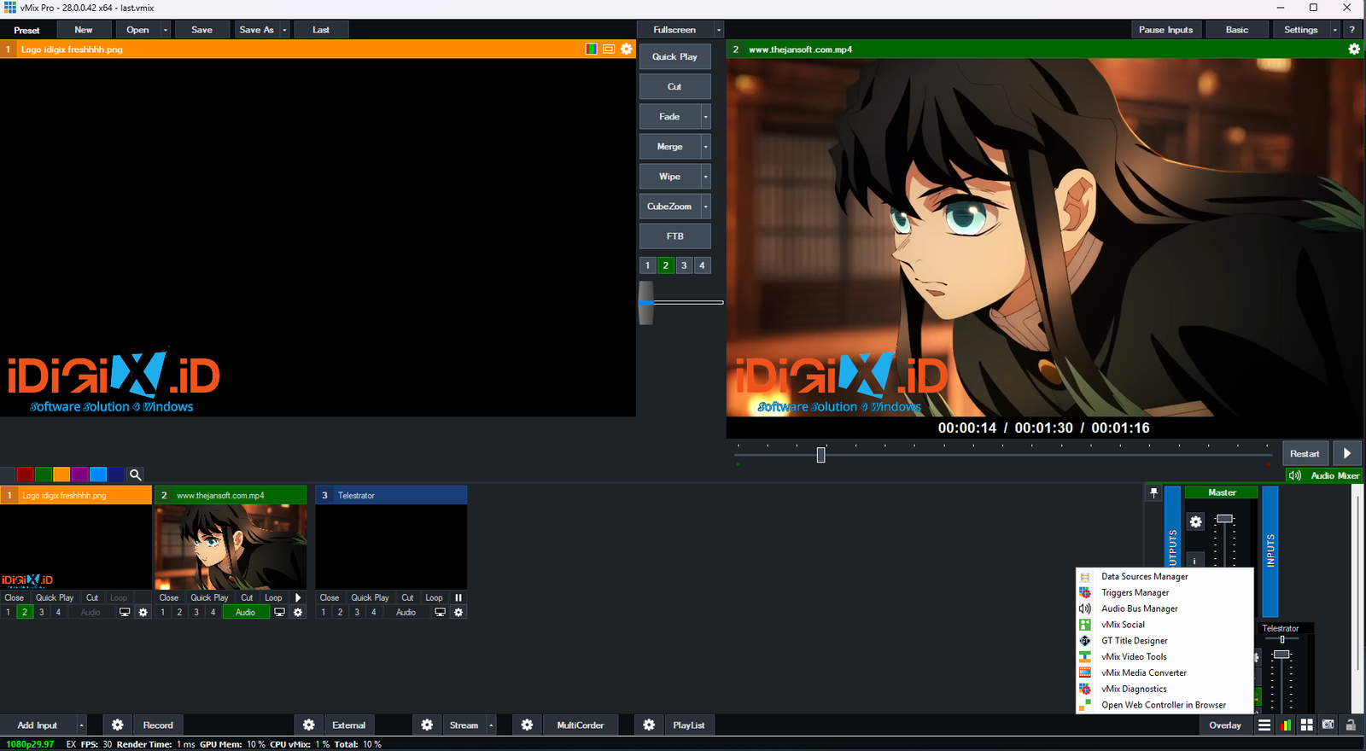Open settings gear for Telestrator input

pyautogui.click(x=458, y=612)
